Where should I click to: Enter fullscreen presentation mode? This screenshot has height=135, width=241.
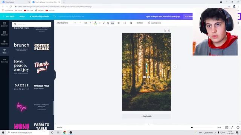pos(232,127)
